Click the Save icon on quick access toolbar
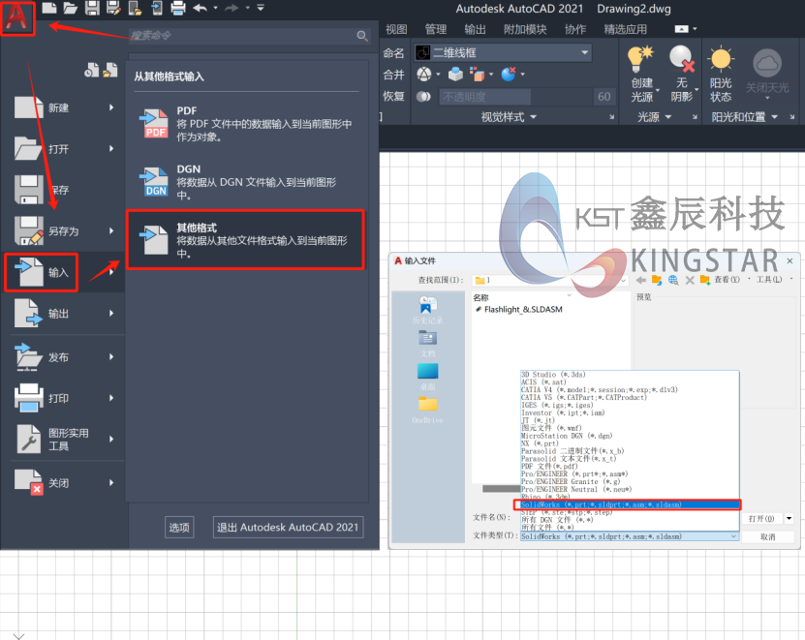This screenshot has width=805, height=640. [x=93, y=9]
